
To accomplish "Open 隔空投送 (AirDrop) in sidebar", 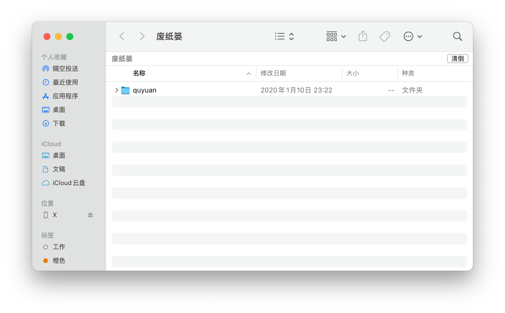I will (65, 69).
